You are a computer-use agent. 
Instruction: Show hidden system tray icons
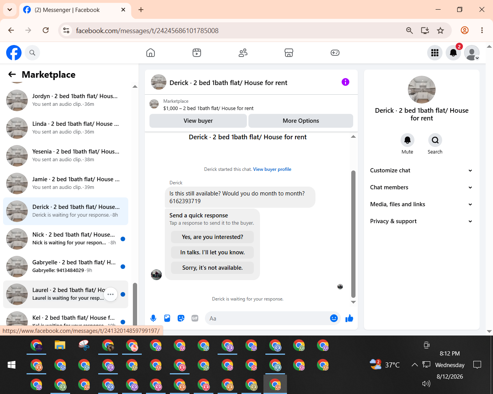414,365
